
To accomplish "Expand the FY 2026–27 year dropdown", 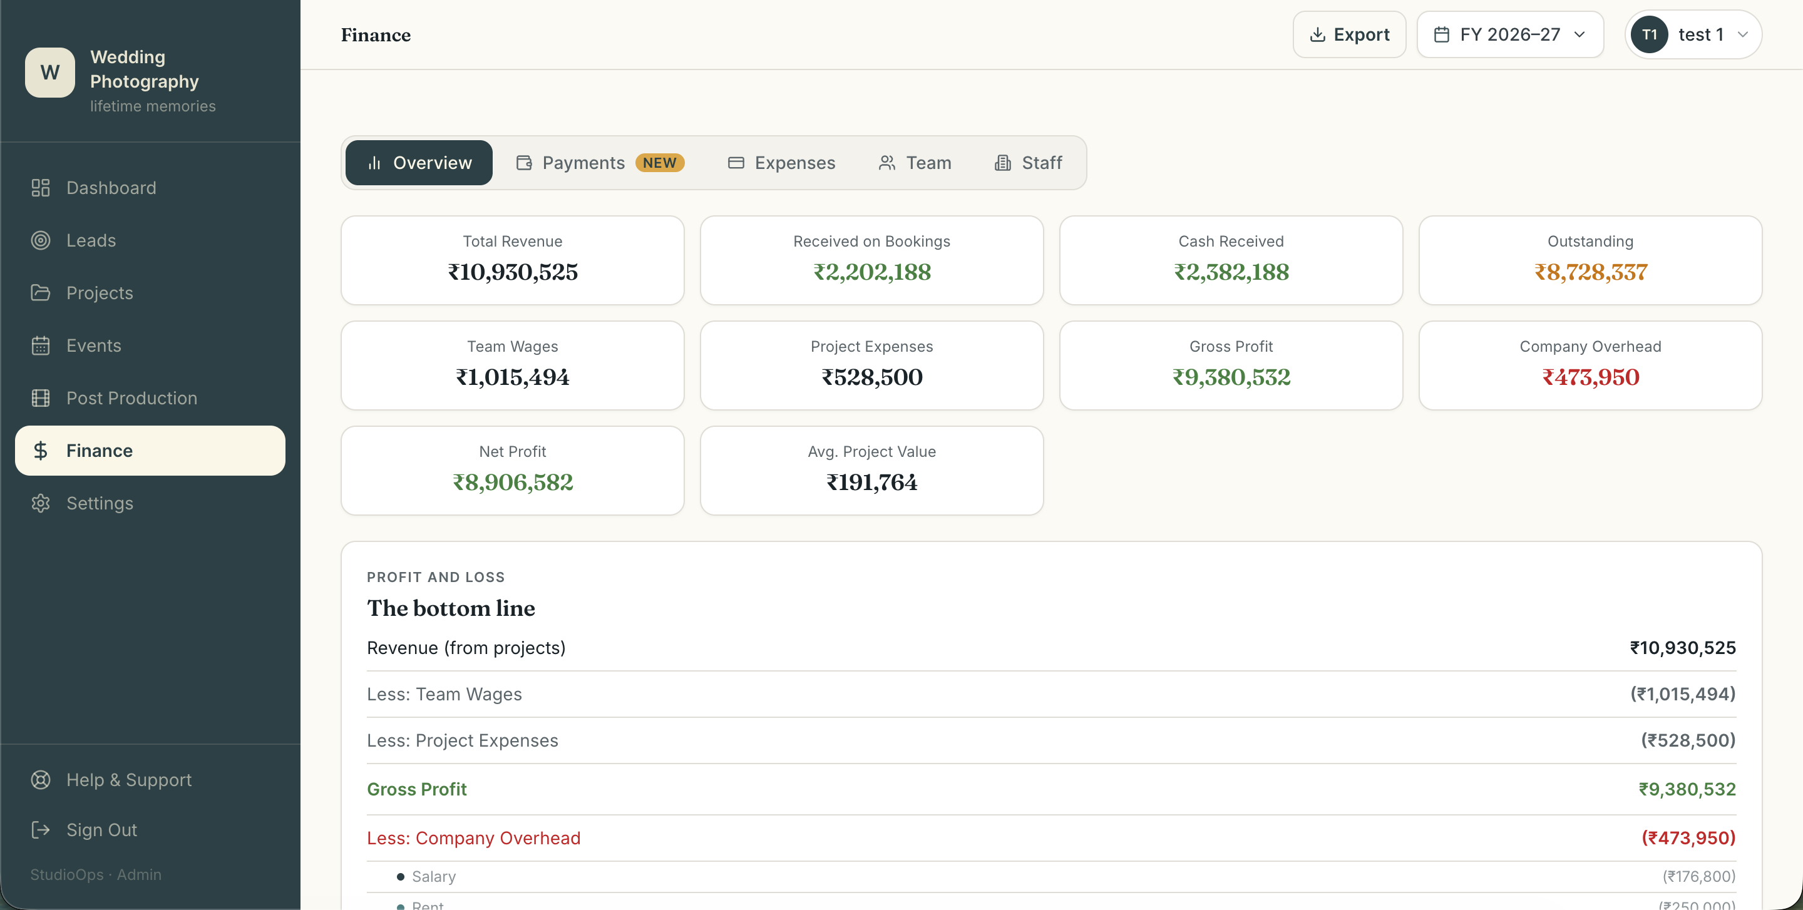I will pyautogui.click(x=1510, y=34).
